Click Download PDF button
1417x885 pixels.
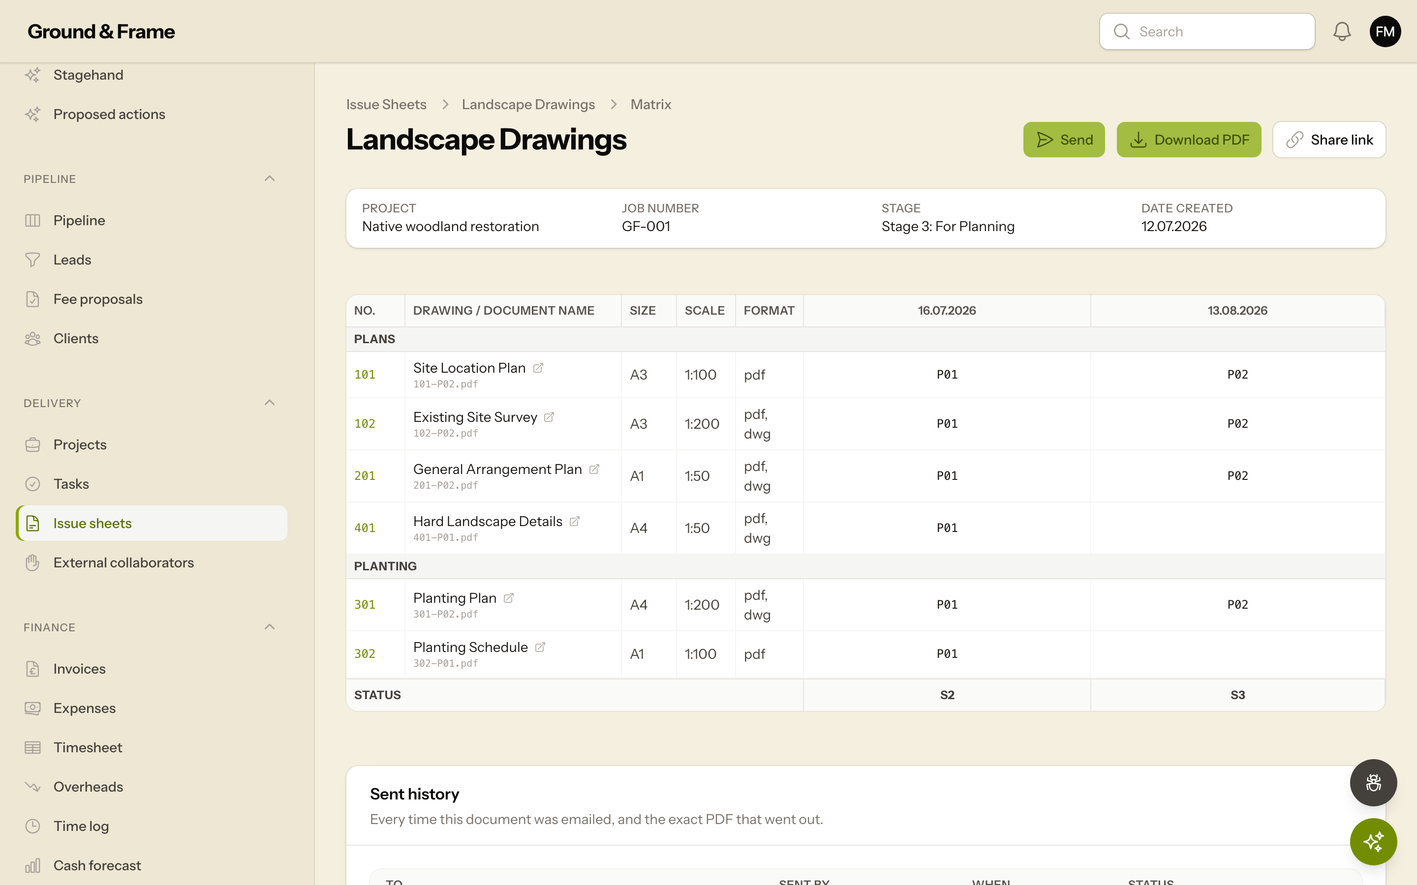tap(1189, 140)
